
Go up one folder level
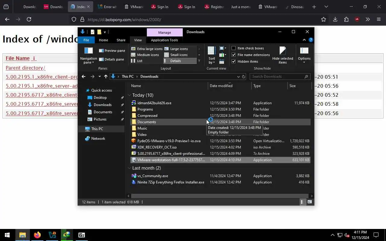point(106,77)
